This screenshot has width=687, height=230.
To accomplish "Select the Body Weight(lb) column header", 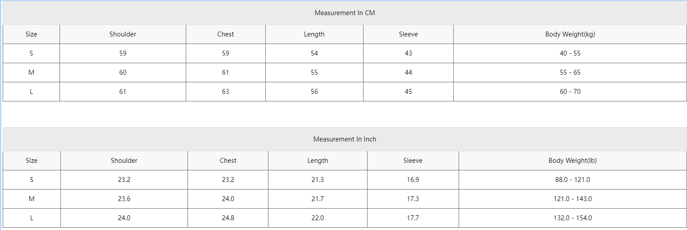I will coord(572,161).
